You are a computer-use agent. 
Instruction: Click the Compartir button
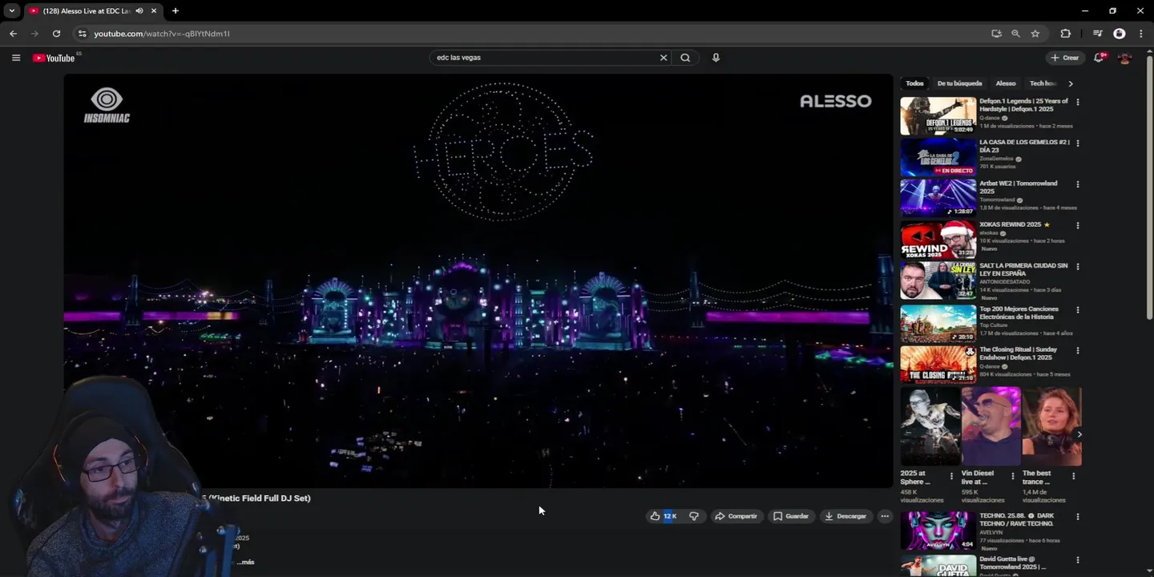tap(736, 516)
